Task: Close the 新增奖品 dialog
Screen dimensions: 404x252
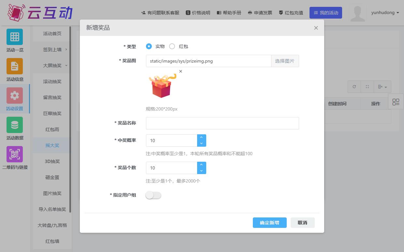Action: pos(316,28)
